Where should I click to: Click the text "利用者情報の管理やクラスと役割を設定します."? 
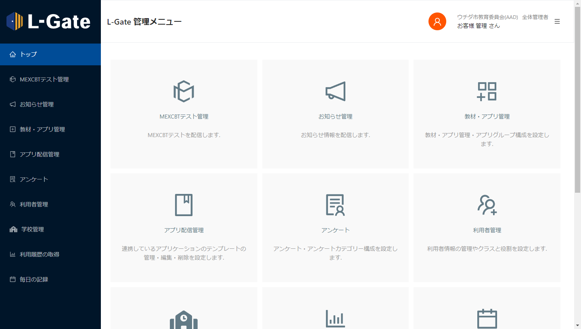pyautogui.click(x=487, y=249)
